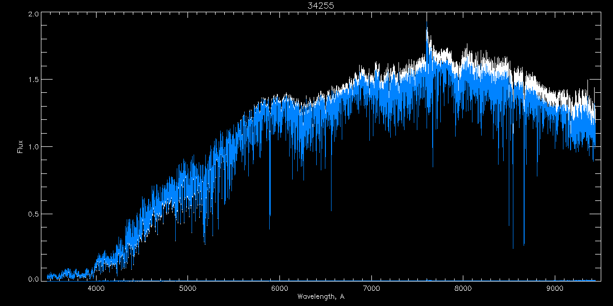Select the 6000 x-axis tick label
Image resolution: width=613 pixels, height=306 pixels.
pos(279,288)
